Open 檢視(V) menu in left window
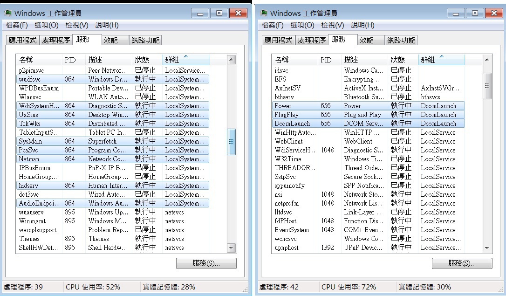The width and height of the screenshot is (506, 296). (x=77, y=25)
